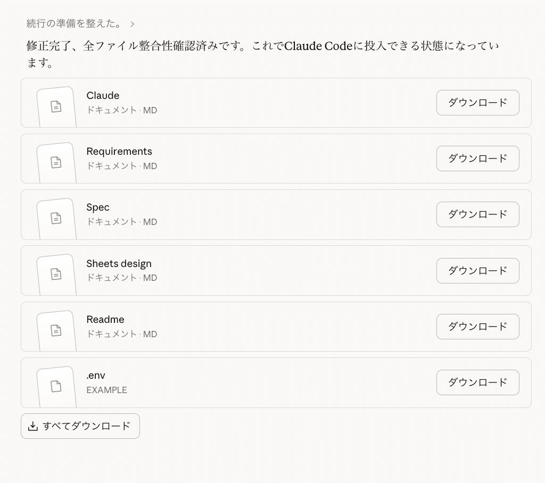Click the すべてダウンロード button
This screenshot has width=545, height=483.
pos(80,426)
